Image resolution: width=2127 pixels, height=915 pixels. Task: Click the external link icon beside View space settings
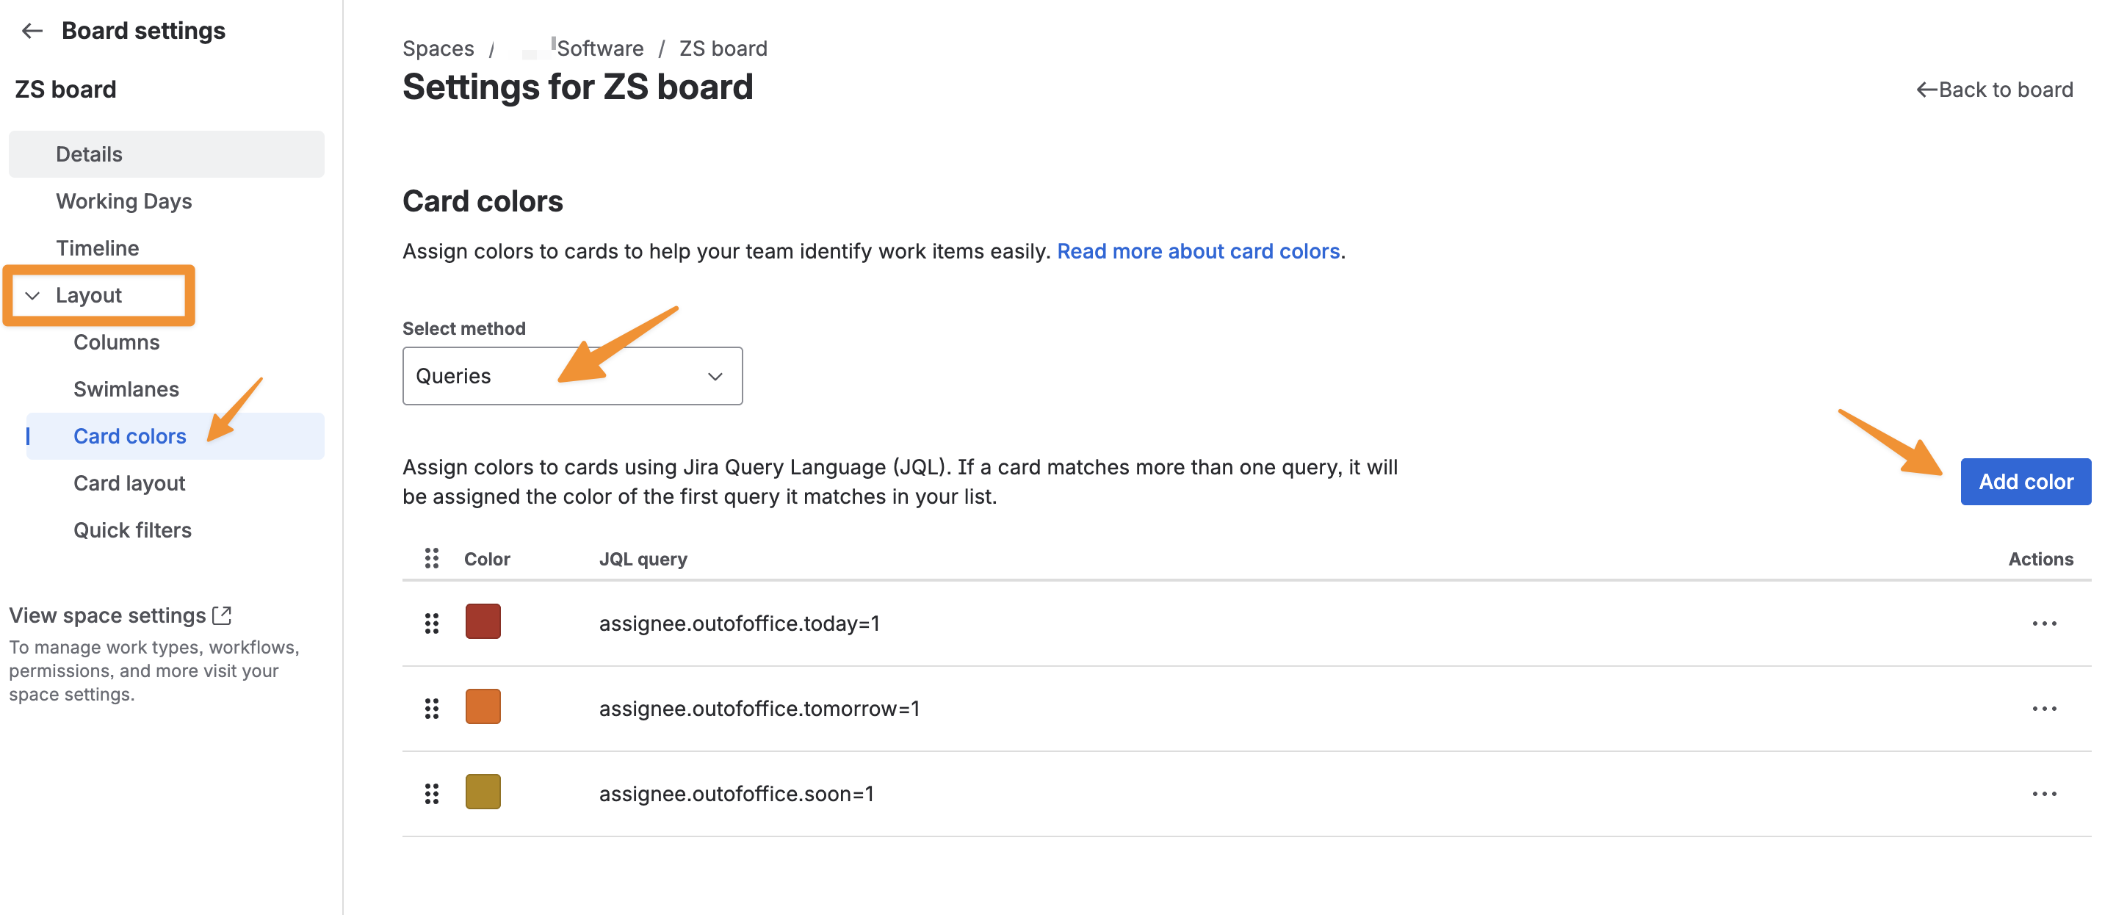222,615
